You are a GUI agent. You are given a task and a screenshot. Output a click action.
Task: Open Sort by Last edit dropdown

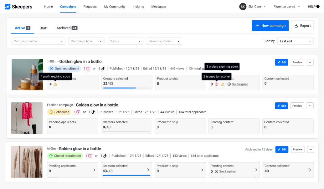click(x=295, y=41)
